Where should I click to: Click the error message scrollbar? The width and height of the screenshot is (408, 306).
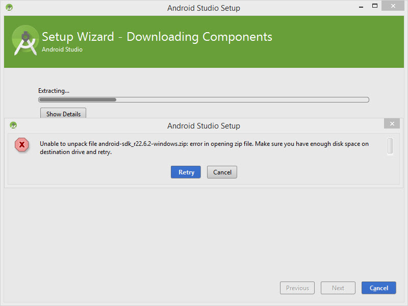390,146
